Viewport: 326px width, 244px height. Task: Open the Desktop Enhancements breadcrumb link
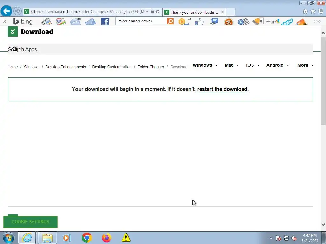(x=66, y=67)
